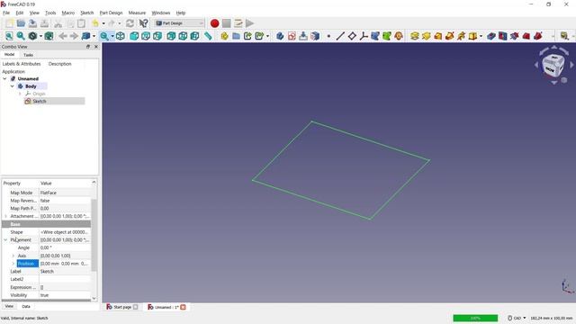This screenshot has width=576, height=324.
Task: Switch to the Tasks tab
Action: [x=28, y=55]
